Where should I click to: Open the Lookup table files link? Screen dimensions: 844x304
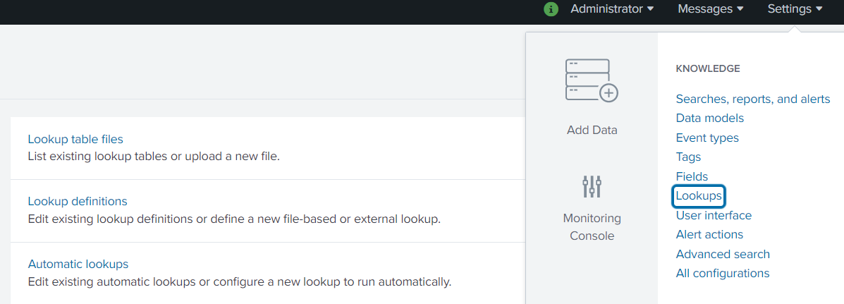[x=75, y=139]
